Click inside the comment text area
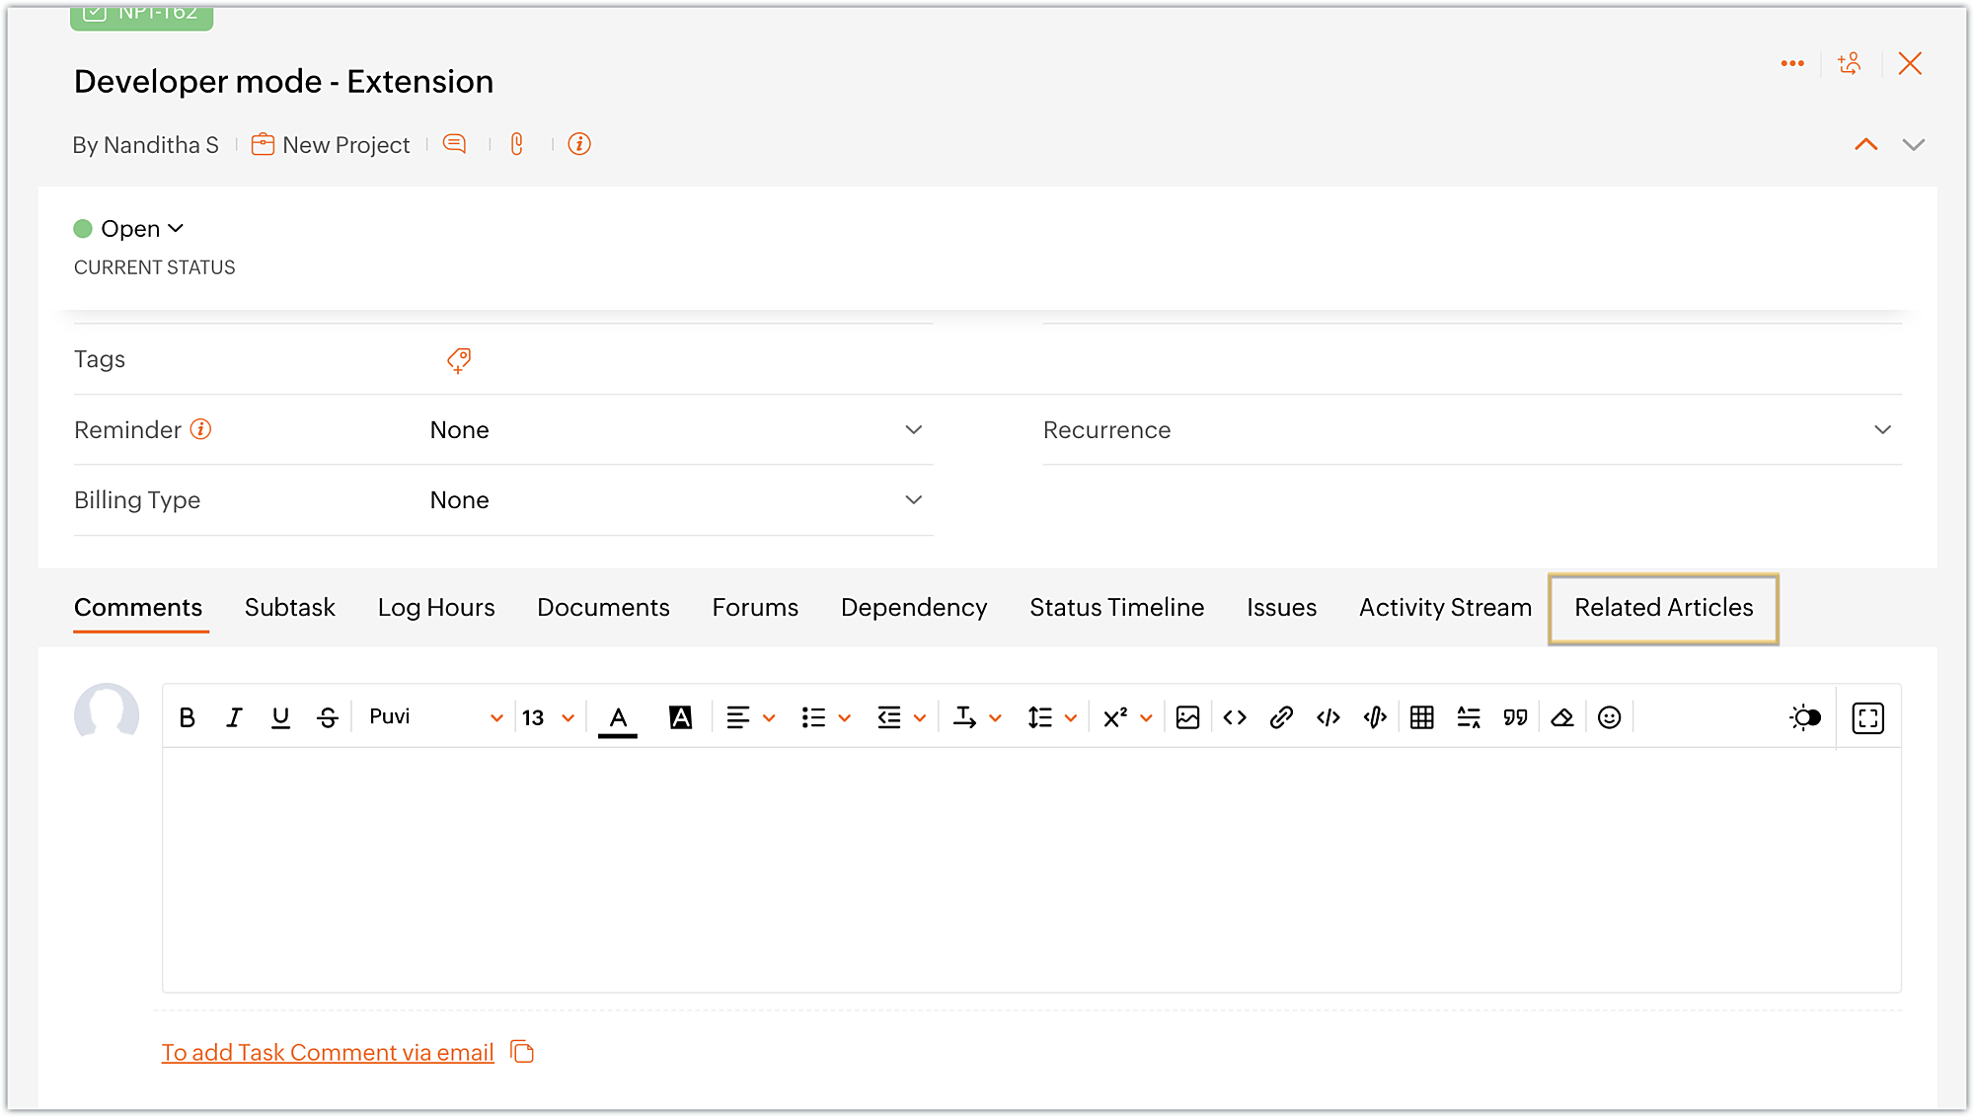 tap(1031, 868)
